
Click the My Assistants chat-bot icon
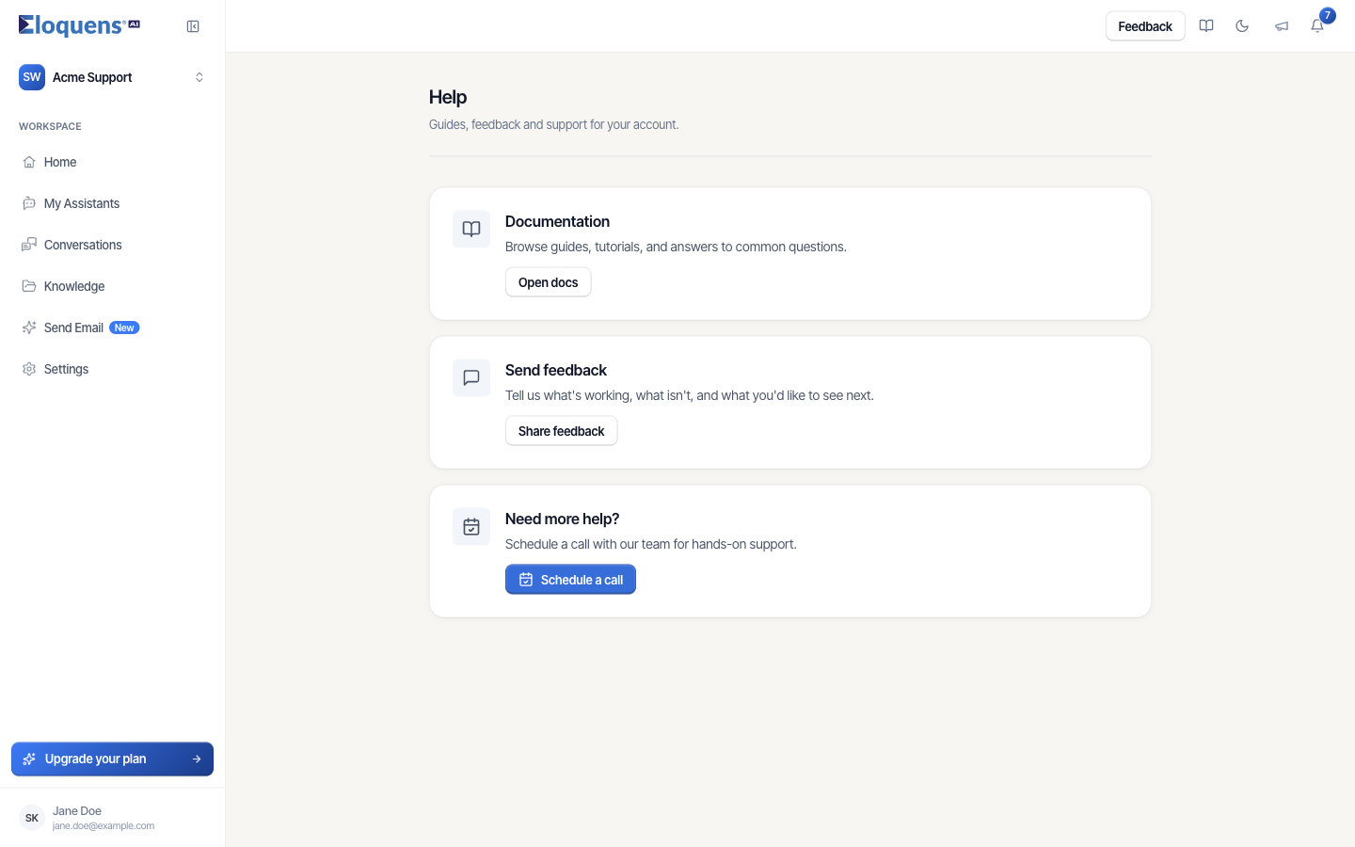tap(29, 203)
